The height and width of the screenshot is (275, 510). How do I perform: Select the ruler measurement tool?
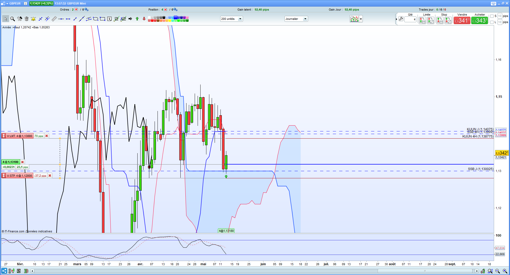coord(54,19)
